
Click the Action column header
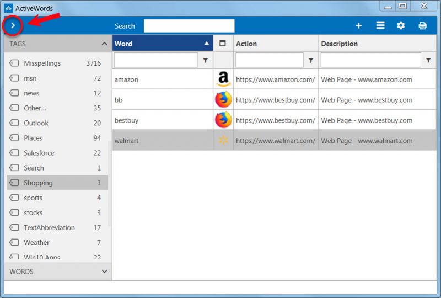click(x=276, y=44)
